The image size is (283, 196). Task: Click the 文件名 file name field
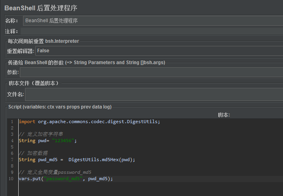[x=154, y=94]
